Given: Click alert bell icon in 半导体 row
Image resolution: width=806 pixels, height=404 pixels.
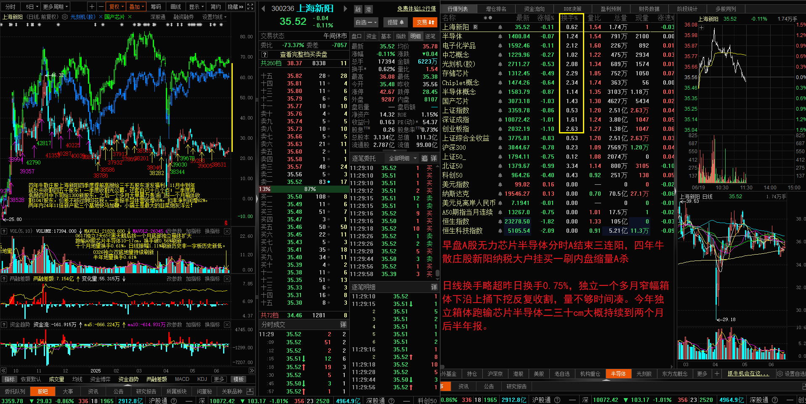Looking at the screenshot, I should point(500,36).
